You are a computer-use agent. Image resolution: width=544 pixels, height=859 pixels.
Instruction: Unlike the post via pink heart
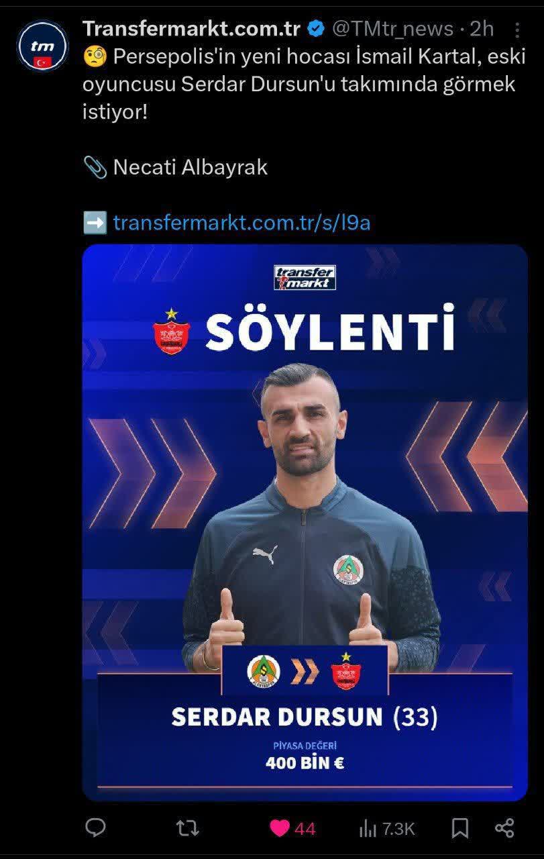(279, 829)
